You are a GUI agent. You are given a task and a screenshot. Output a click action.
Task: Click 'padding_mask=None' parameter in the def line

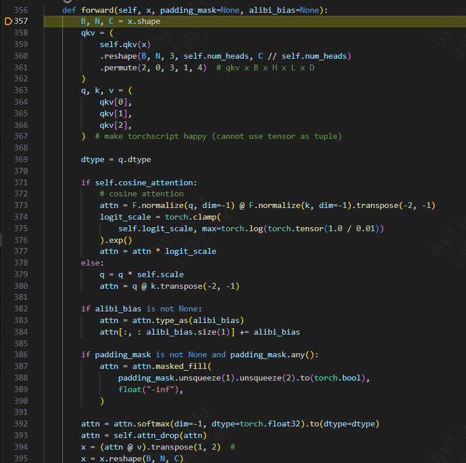(x=200, y=10)
